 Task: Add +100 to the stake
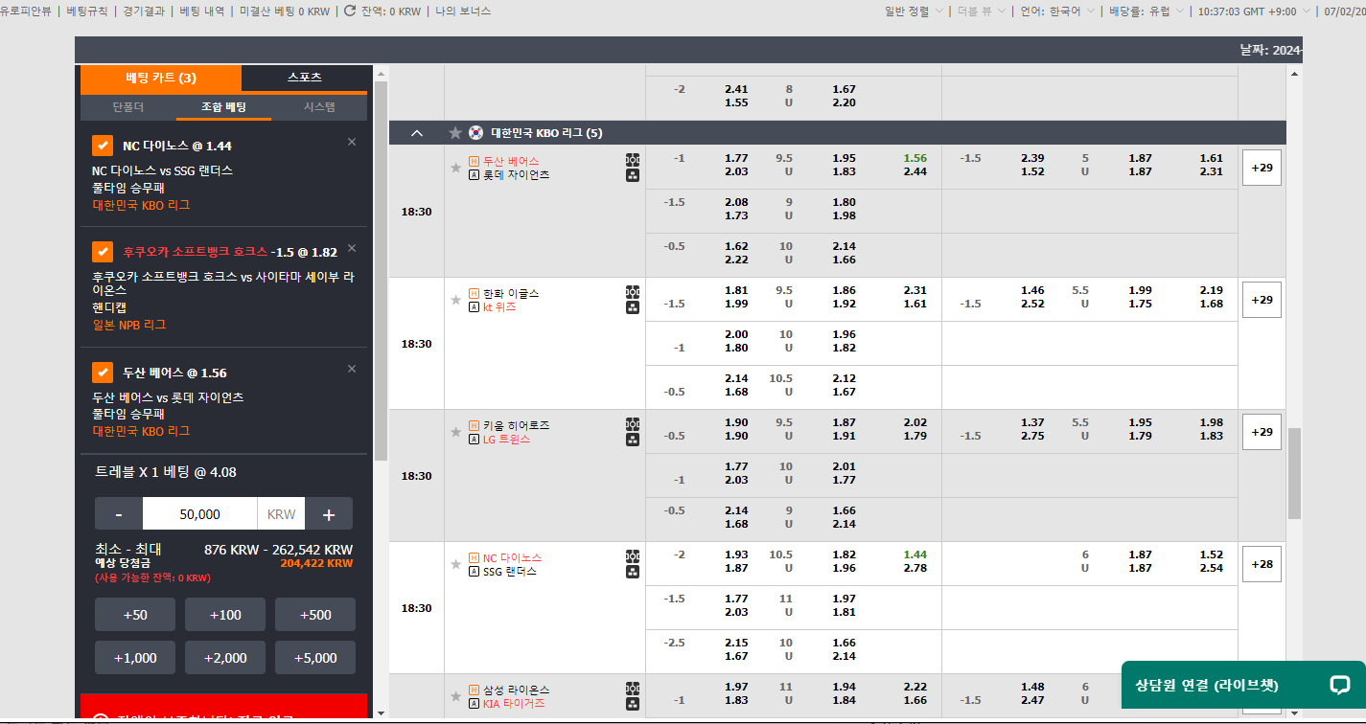(x=225, y=615)
